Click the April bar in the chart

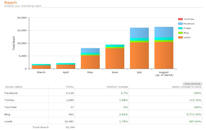coord(66,66)
